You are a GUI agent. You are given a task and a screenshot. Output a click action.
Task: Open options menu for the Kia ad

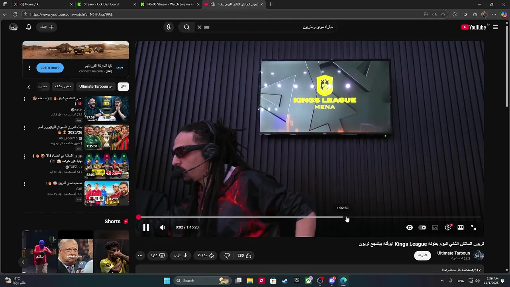click(x=29, y=68)
